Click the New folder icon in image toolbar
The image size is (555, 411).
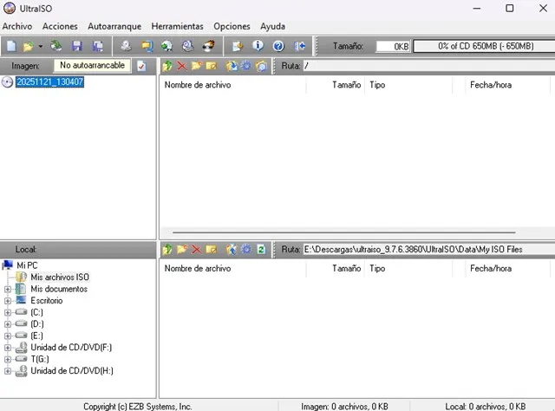[197, 66]
